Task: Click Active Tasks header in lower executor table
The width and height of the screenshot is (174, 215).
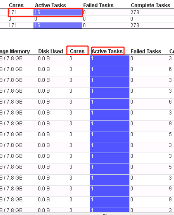Action: click(x=107, y=51)
